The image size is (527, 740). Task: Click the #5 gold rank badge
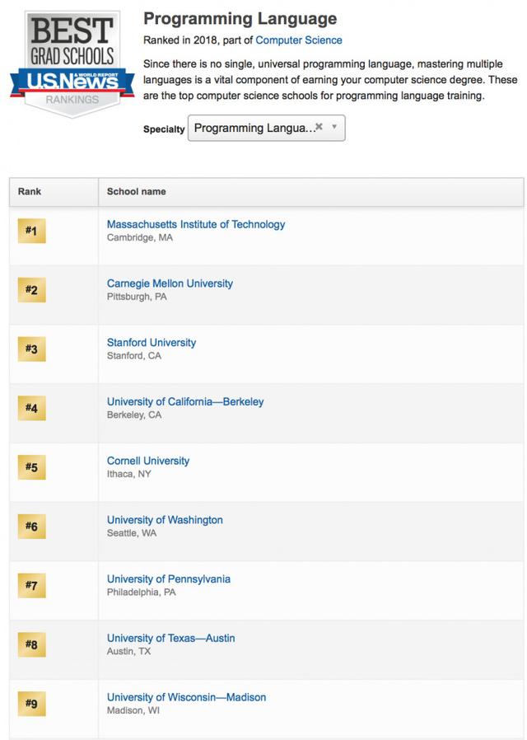31,467
